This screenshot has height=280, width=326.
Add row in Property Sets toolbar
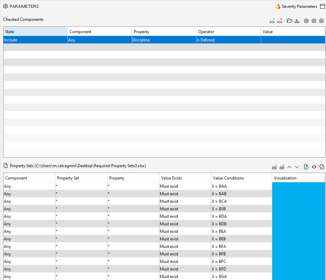(x=274, y=167)
